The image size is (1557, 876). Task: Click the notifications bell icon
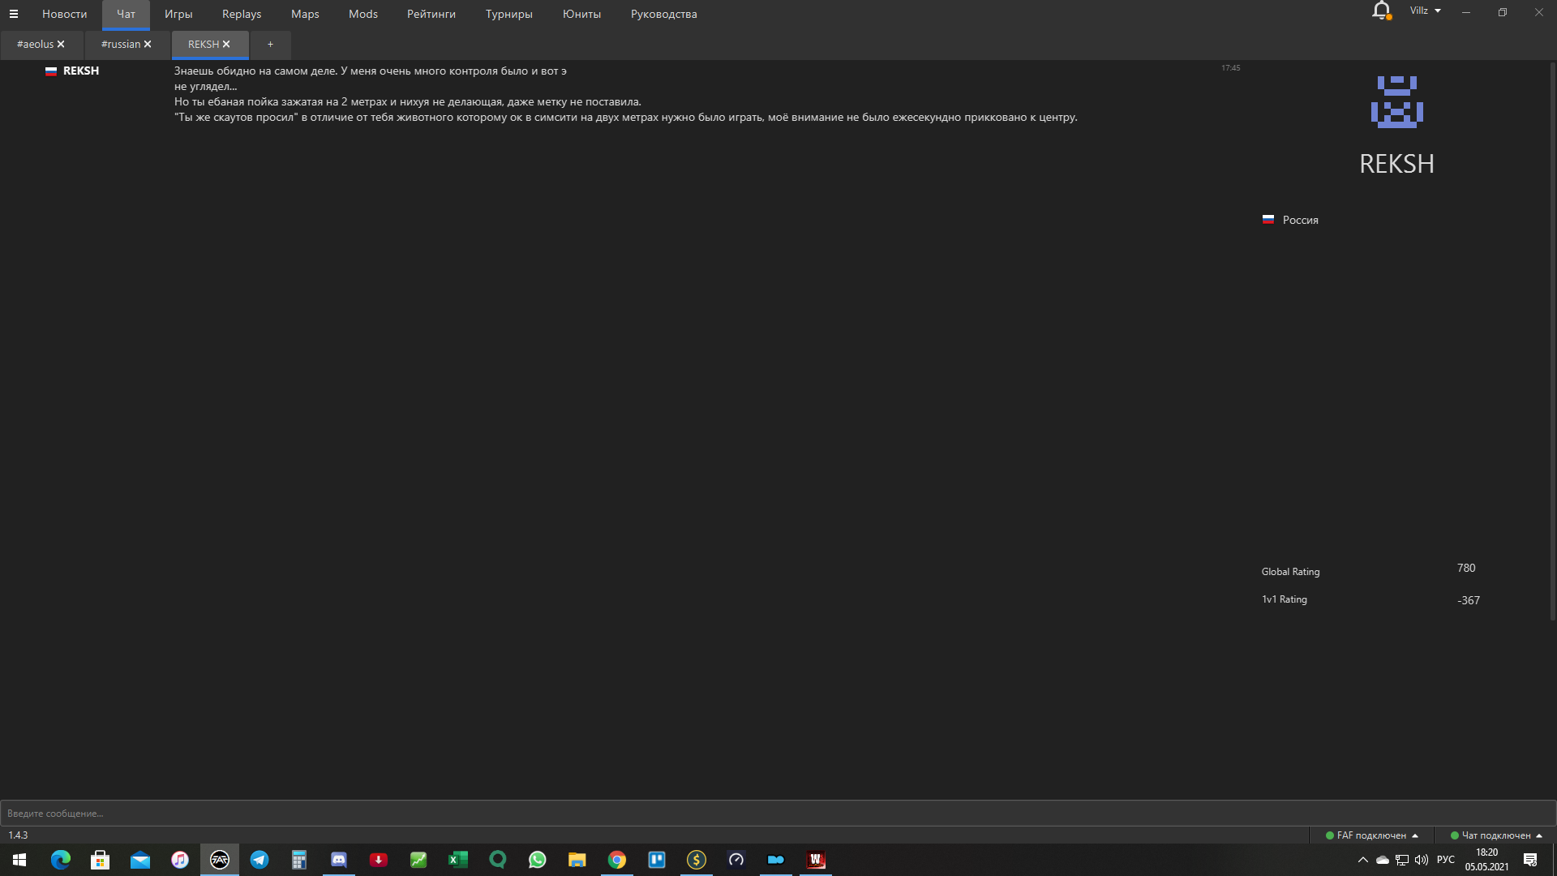click(1381, 11)
